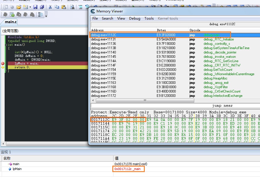This screenshot has height=181, width=260.
Task: Click the Address column header in disassembly
Action: [x=97, y=30]
